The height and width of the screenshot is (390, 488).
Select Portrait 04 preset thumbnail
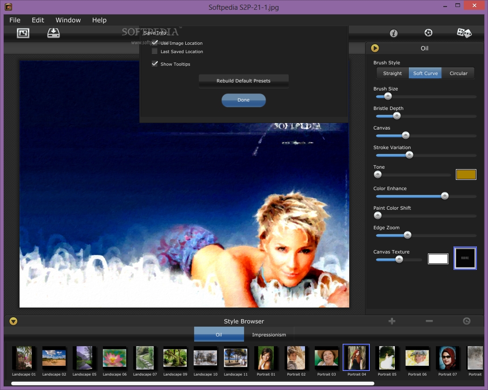pyautogui.click(x=356, y=357)
